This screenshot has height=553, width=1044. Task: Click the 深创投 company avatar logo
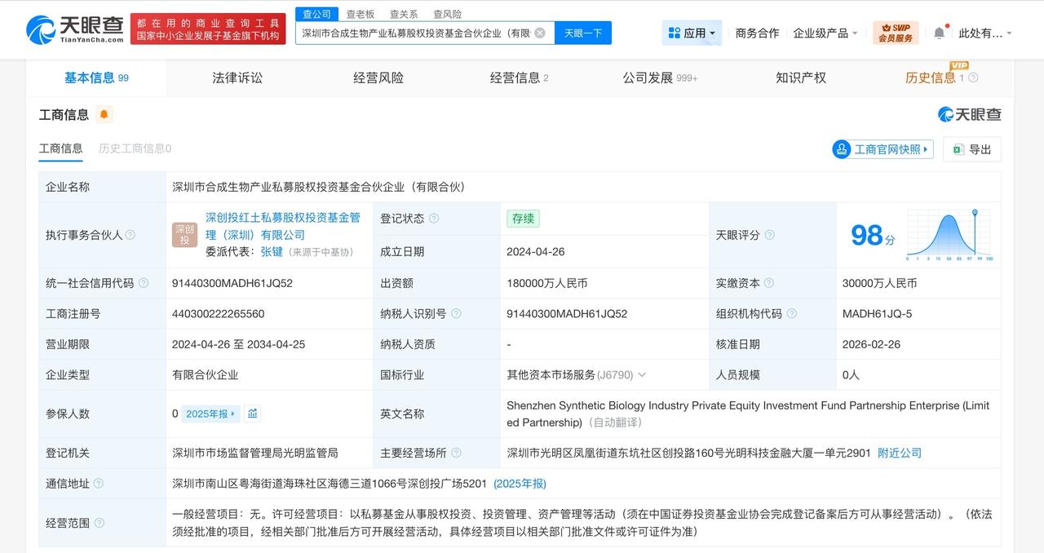pos(184,234)
